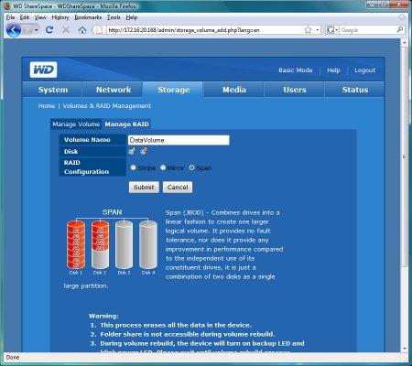Screen dimensions: 412x366
Task: Click the WD logo
Action: click(43, 70)
